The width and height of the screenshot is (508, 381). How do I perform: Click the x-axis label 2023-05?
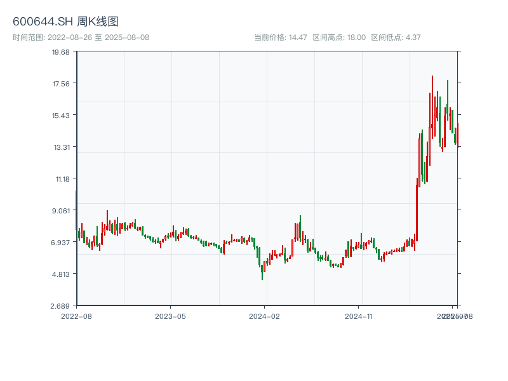tap(170, 316)
